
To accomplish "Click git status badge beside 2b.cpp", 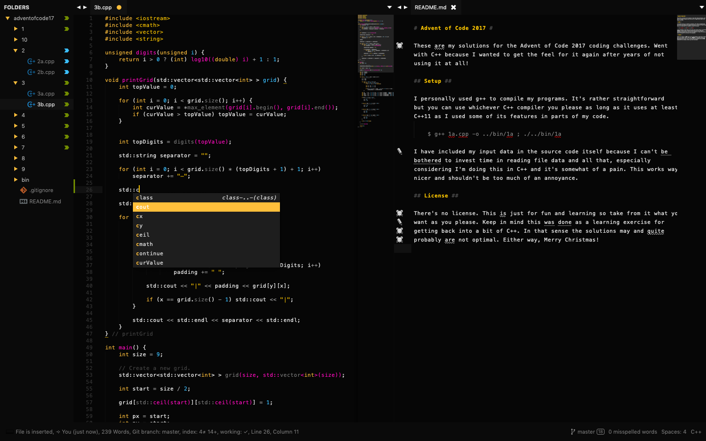I will click(67, 72).
